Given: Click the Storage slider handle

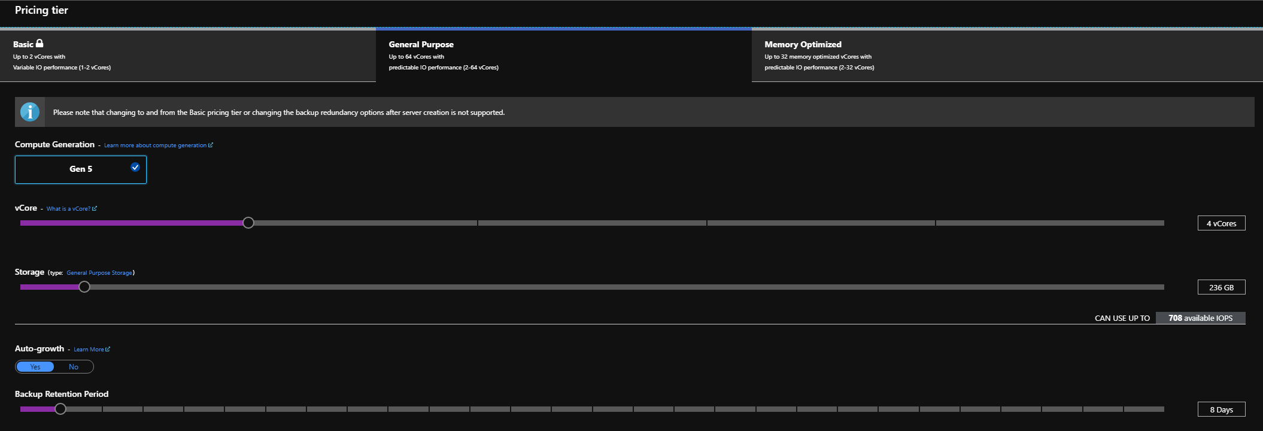Looking at the screenshot, I should [84, 287].
